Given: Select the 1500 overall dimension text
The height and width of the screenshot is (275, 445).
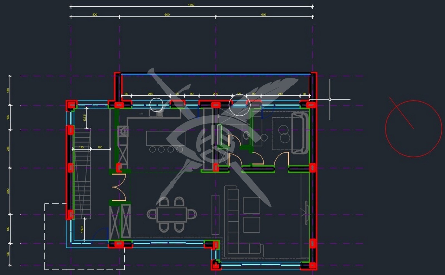Looking at the screenshot, I should (191, 5).
